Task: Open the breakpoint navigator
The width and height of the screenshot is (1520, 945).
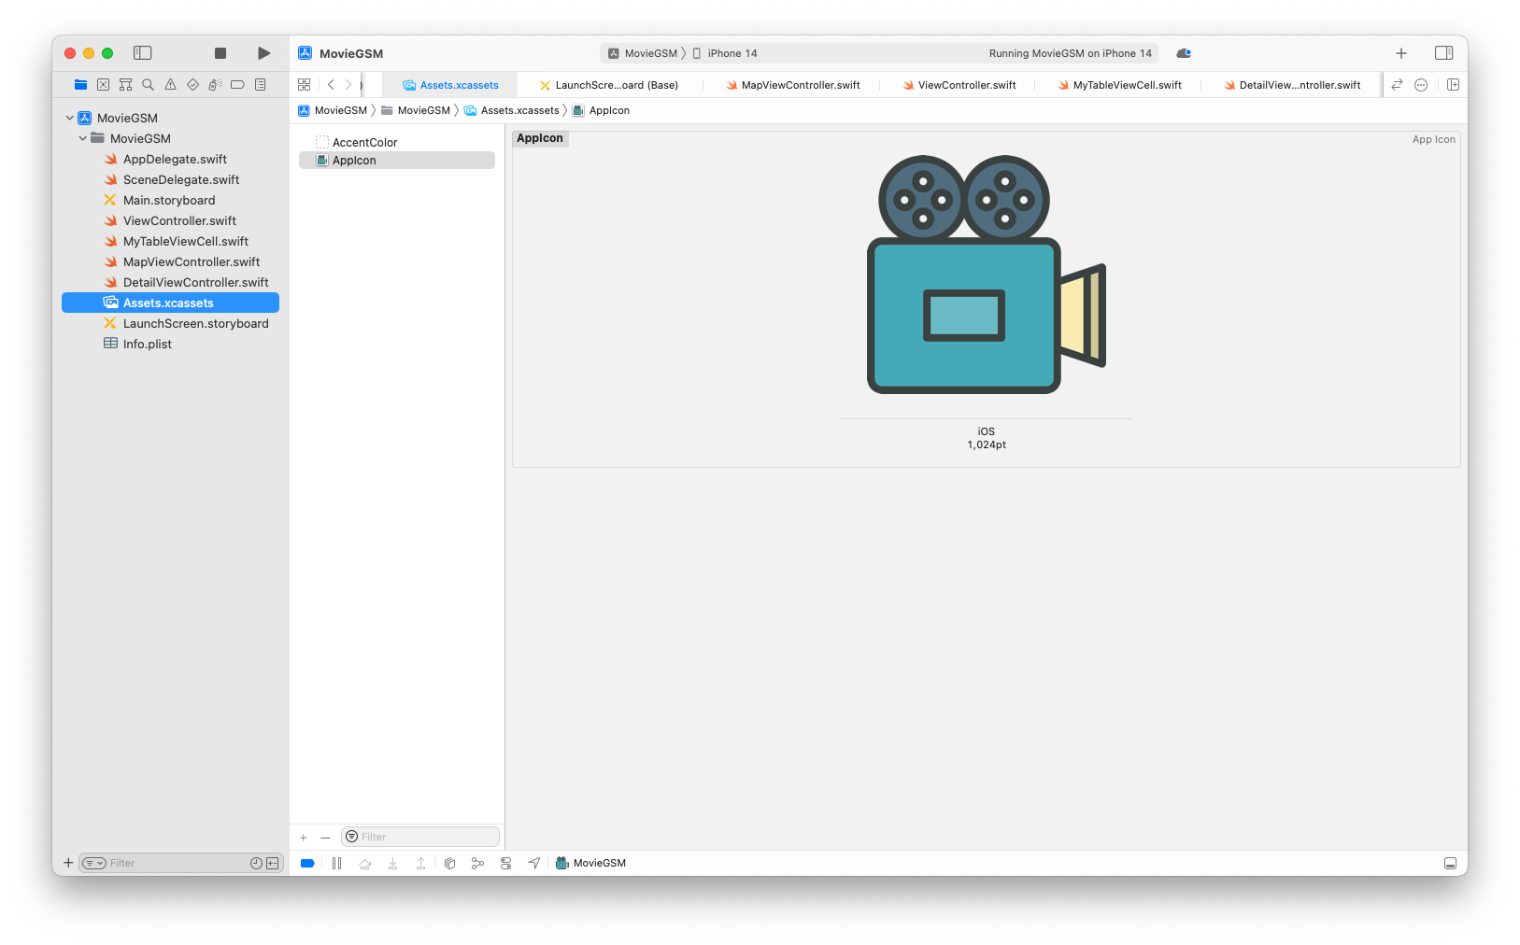Action: (x=237, y=85)
